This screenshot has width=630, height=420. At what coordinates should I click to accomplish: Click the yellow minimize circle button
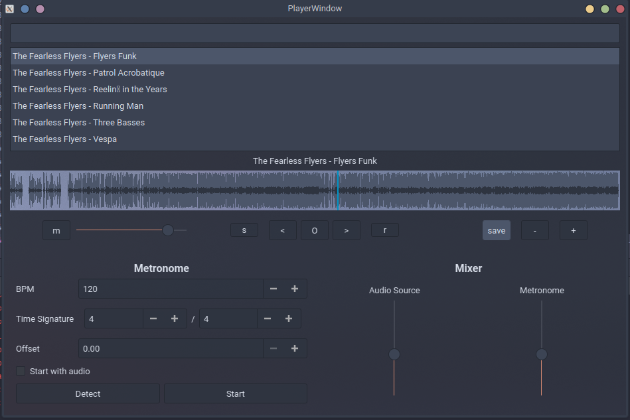coord(590,9)
